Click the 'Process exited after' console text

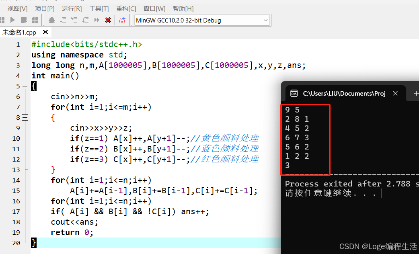[x=334, y=184]
